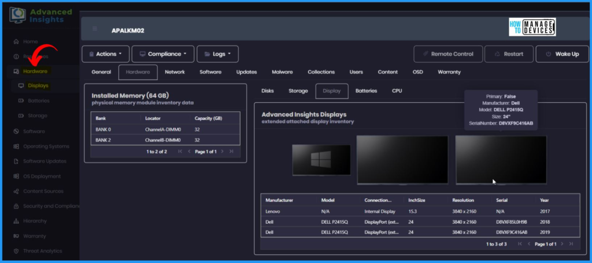This screenshot has width=592, height=263.
Task: Switch to the Malware tab
Action: (x=282, y=72)
